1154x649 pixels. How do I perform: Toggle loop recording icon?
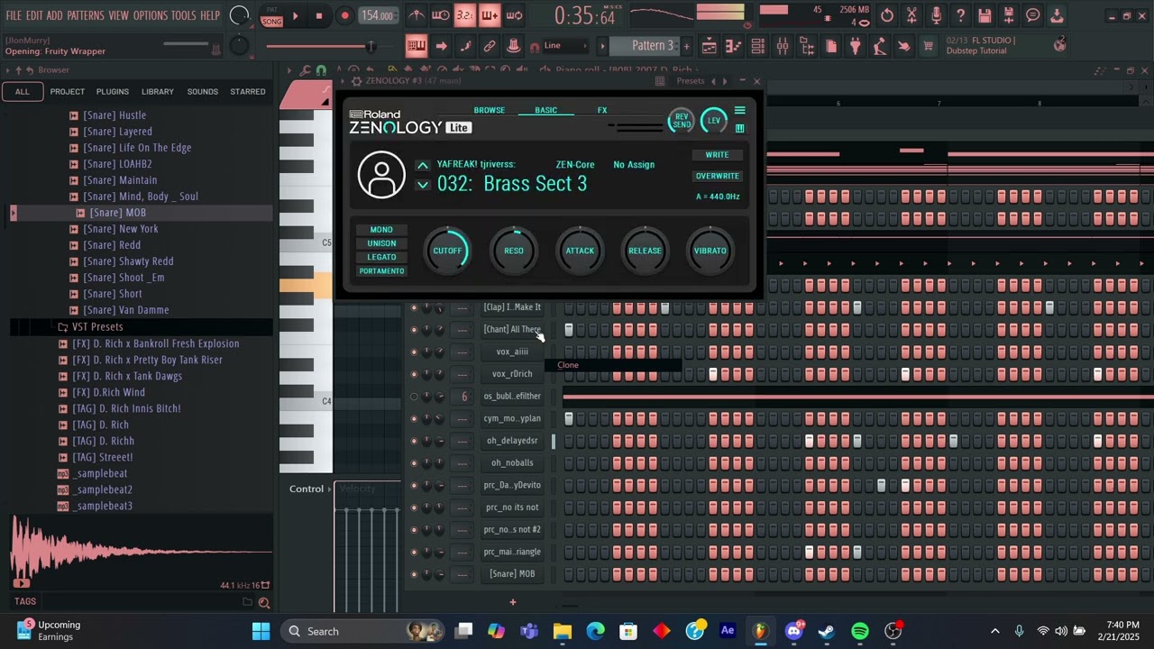pyautogui.click(x=514, y=15)
